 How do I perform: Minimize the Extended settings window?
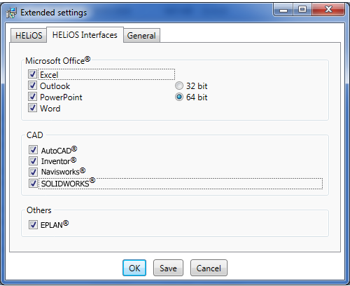[283, 10]
